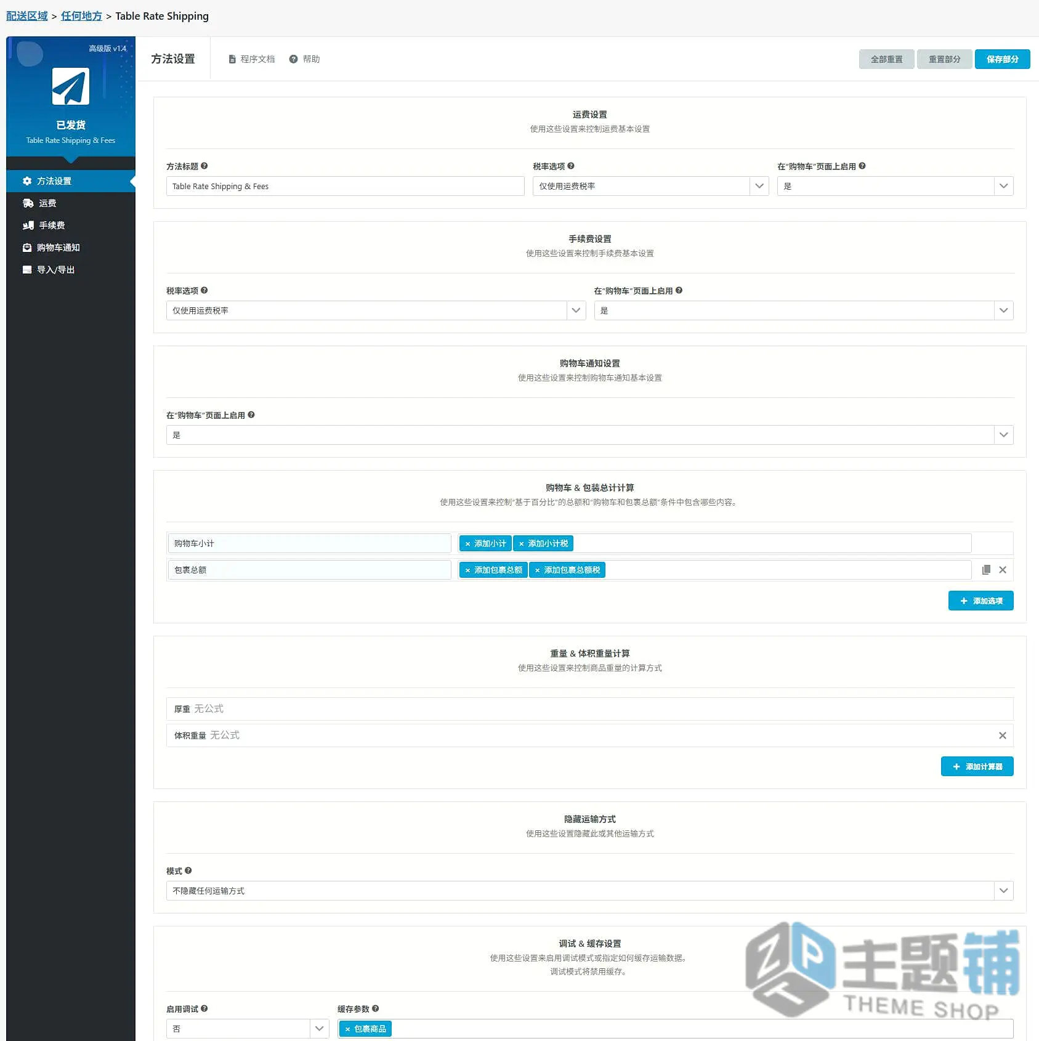Open 手续费设置 在购物车页面上启用 dropdown
Viewport: 1039px width, 1041px height.
point(804,310)
